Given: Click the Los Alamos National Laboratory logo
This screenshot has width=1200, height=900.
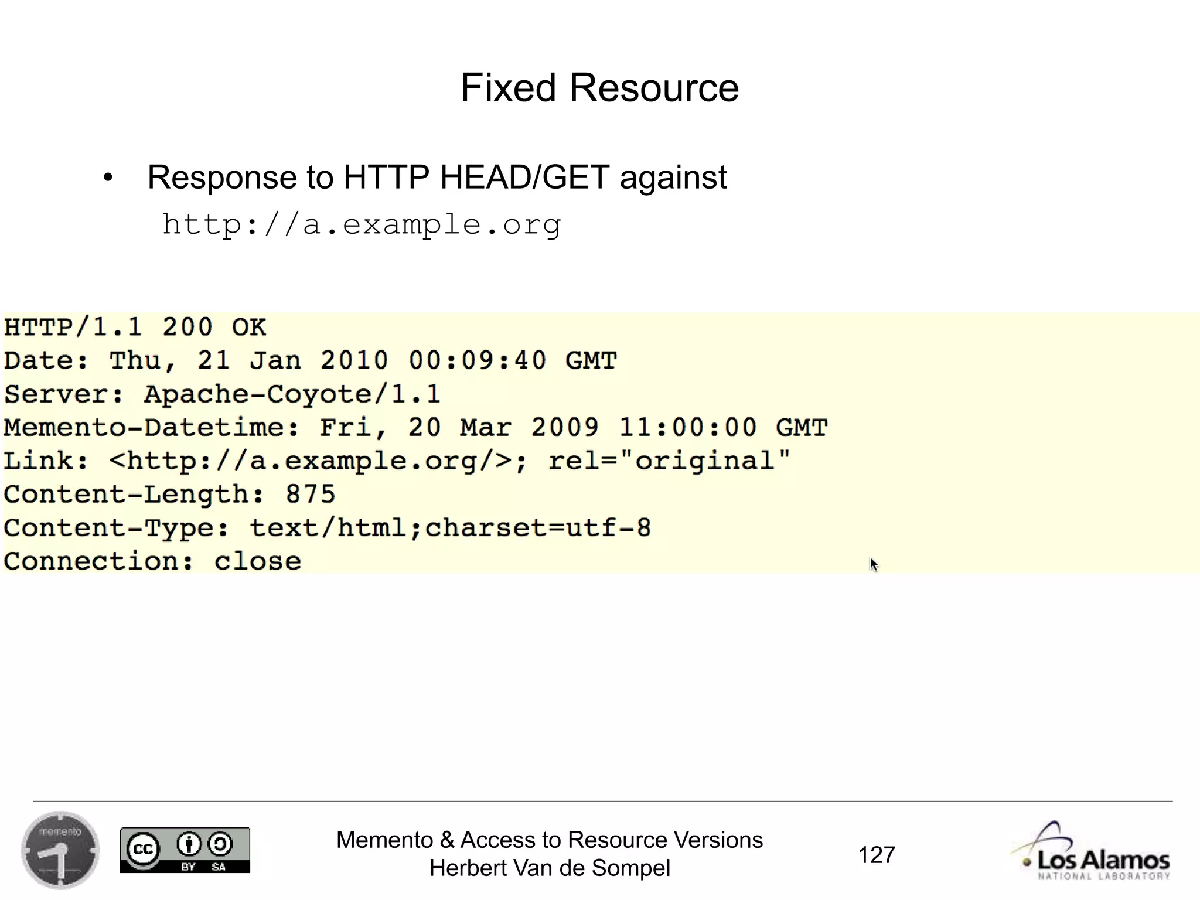Looking at the screenshot, I should (1092, 851).
